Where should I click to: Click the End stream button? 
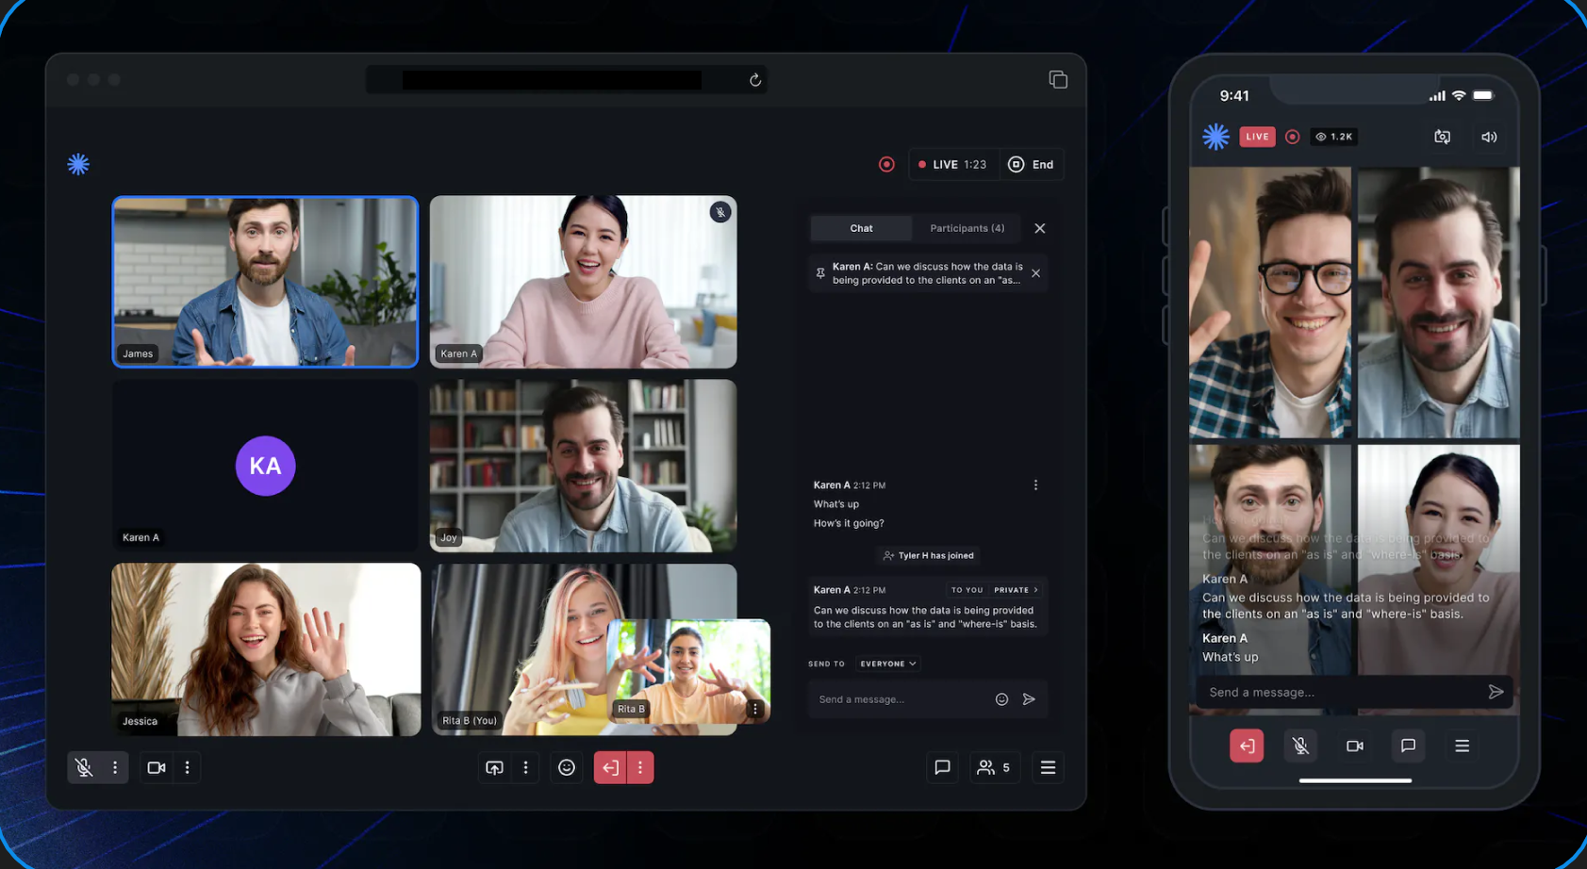1032,165
